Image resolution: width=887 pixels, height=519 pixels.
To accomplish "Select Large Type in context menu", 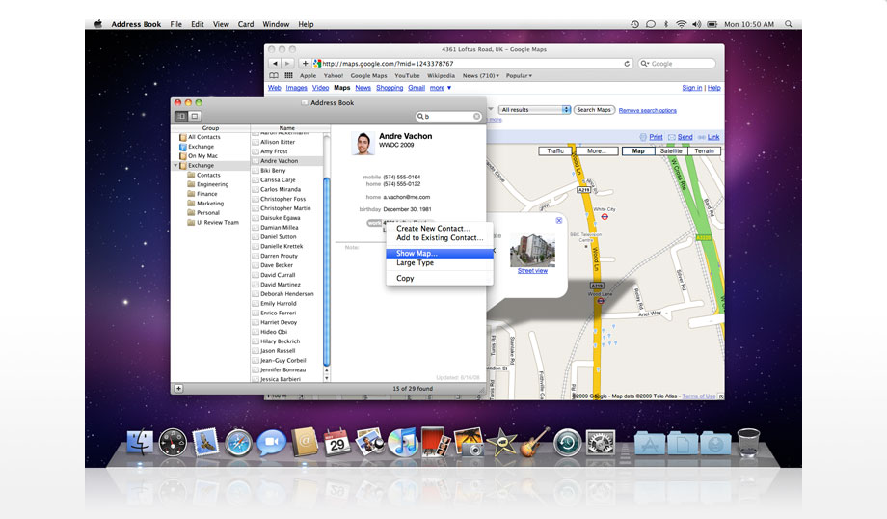I will 415,263.
